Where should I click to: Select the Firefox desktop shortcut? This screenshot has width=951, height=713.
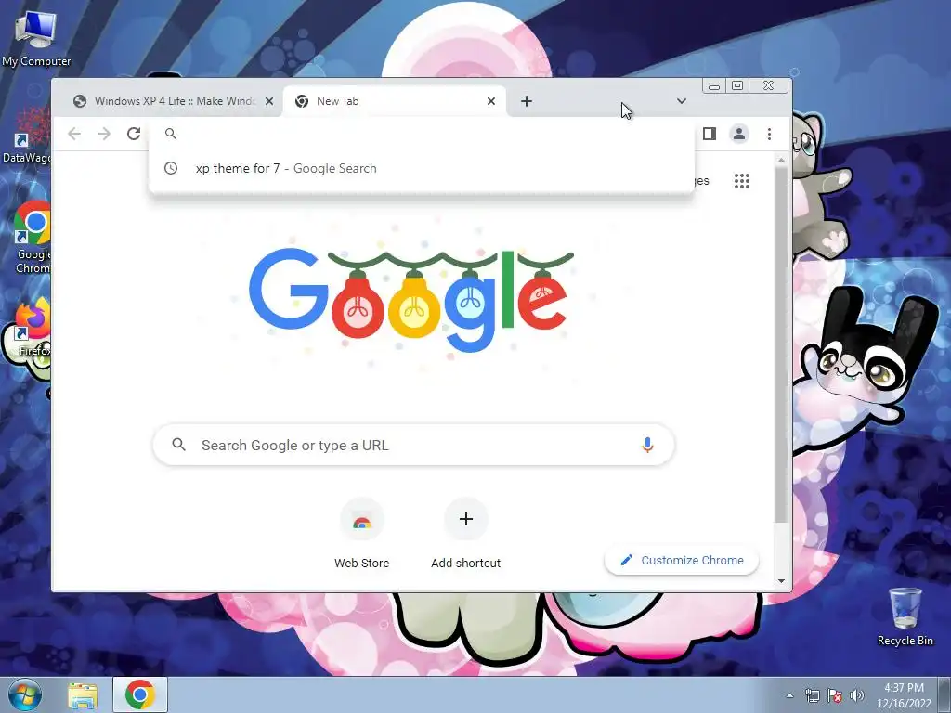pos(33,328)
